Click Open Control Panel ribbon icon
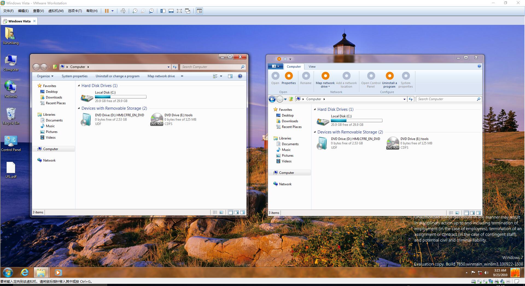Viewport: 525px width, 286px height. [371, 76]
